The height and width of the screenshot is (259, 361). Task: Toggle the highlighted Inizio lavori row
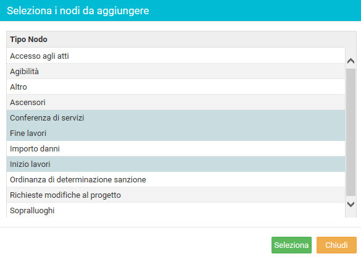pos(176,164)
